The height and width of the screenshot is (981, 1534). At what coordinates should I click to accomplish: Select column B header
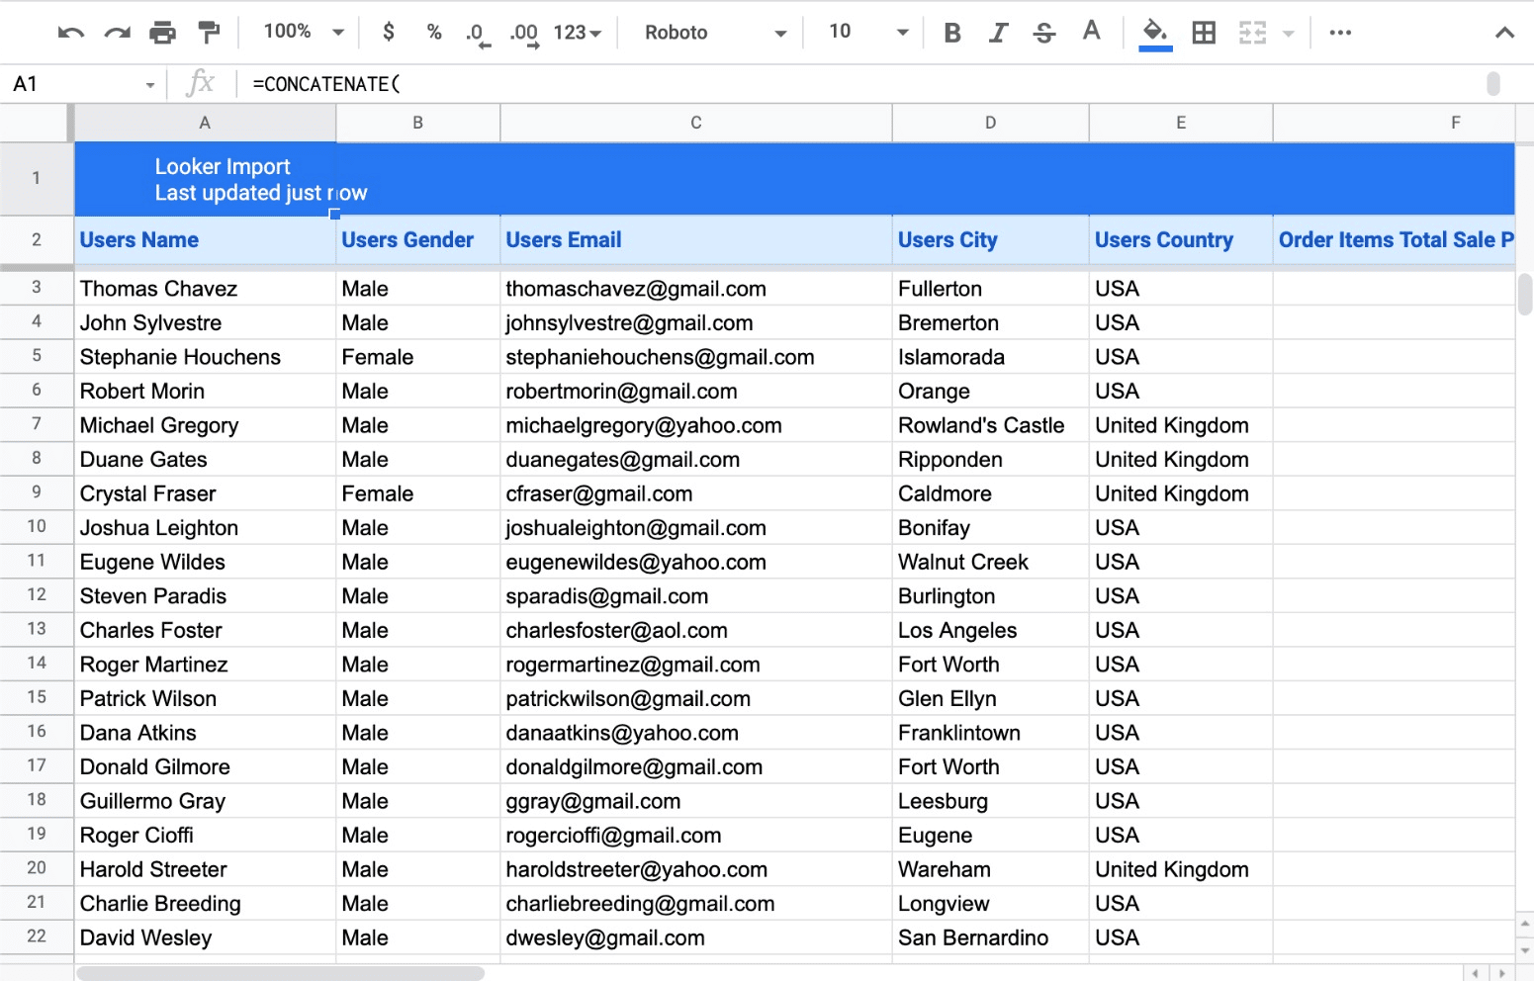click(x=418, y=123)
